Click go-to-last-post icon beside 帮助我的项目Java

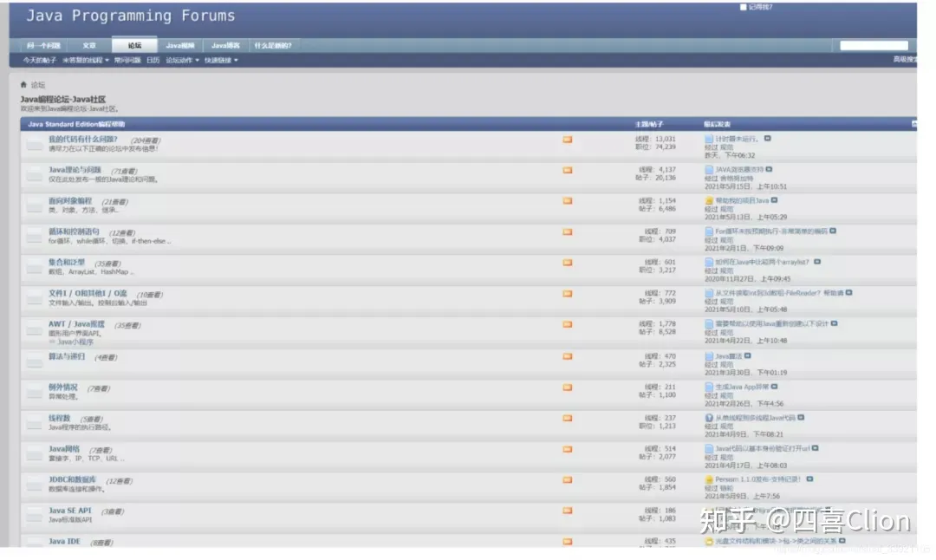[x=774, y=200]
